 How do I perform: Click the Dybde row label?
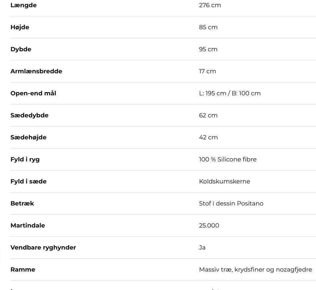(21, 49)
